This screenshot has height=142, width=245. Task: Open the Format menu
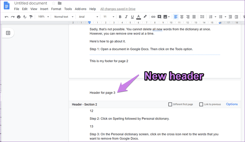coord(56,9)
